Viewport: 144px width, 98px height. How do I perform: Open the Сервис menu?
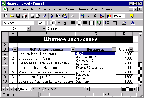point(70,9)
